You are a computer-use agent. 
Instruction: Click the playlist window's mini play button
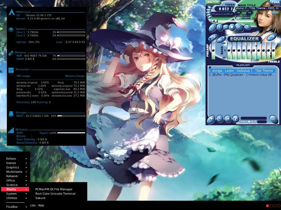click(x=244, y=122)
